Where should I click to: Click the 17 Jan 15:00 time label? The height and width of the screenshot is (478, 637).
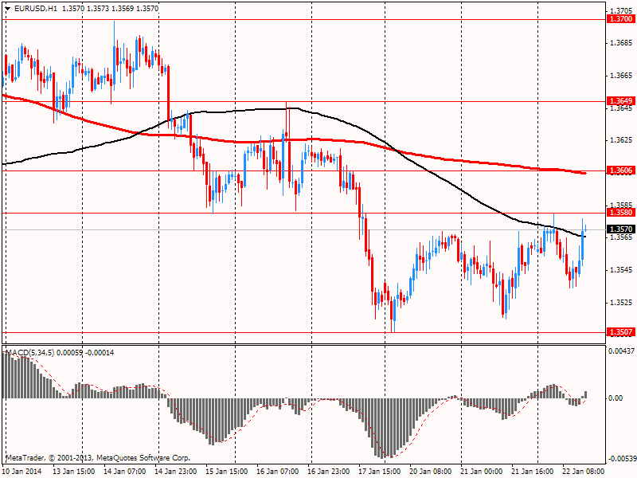(379, 472)
